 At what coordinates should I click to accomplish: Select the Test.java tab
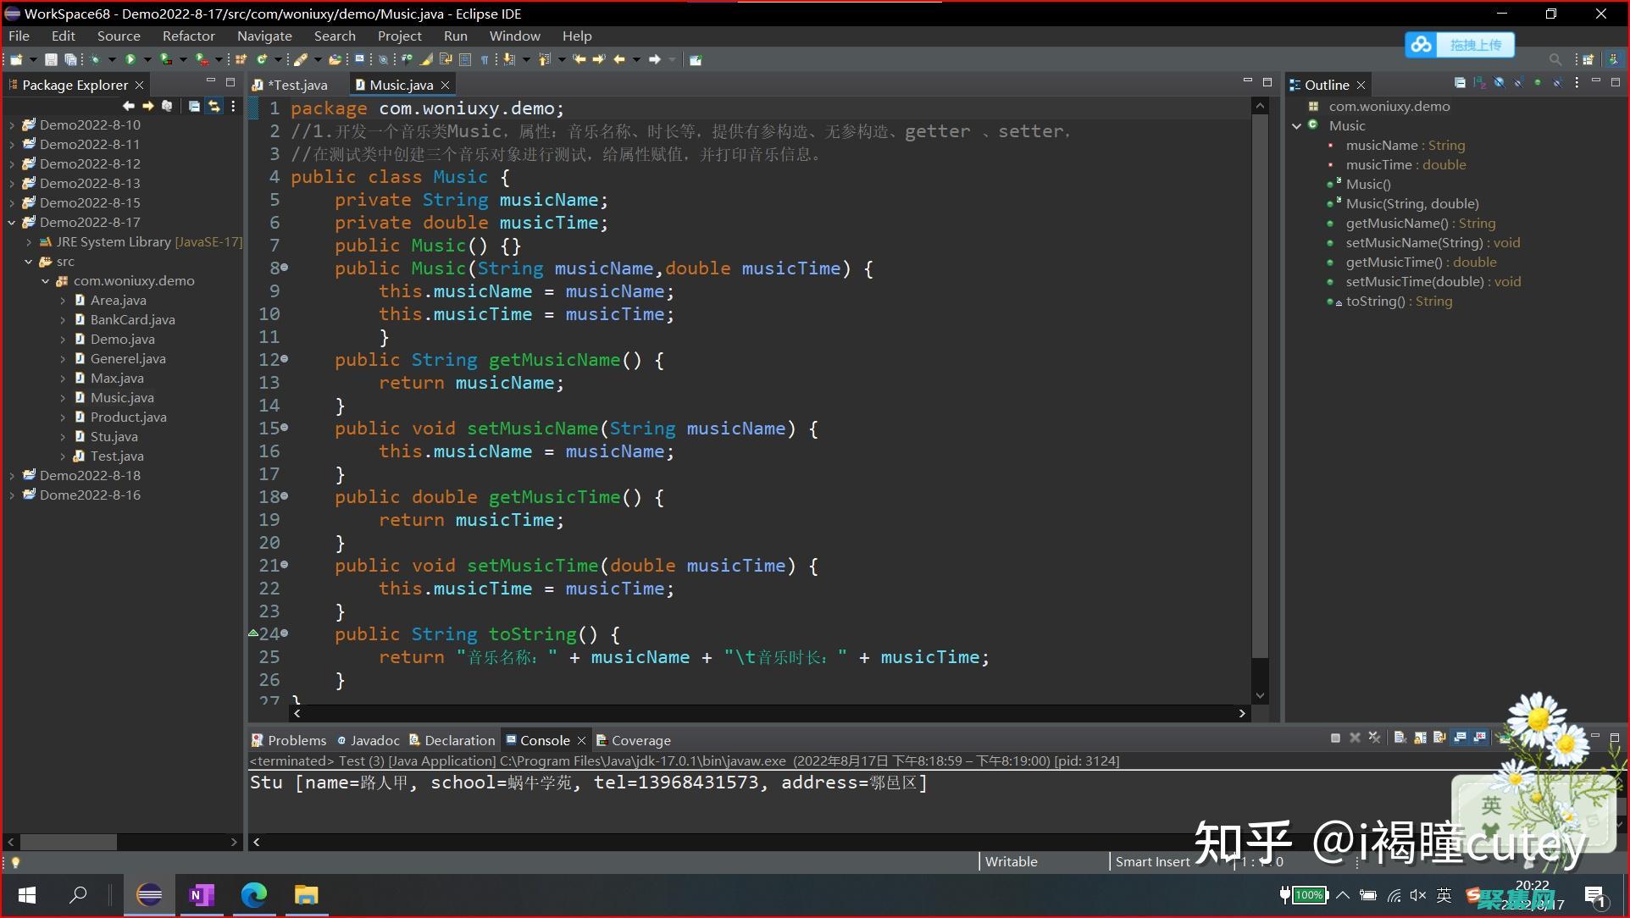[296, 84]
